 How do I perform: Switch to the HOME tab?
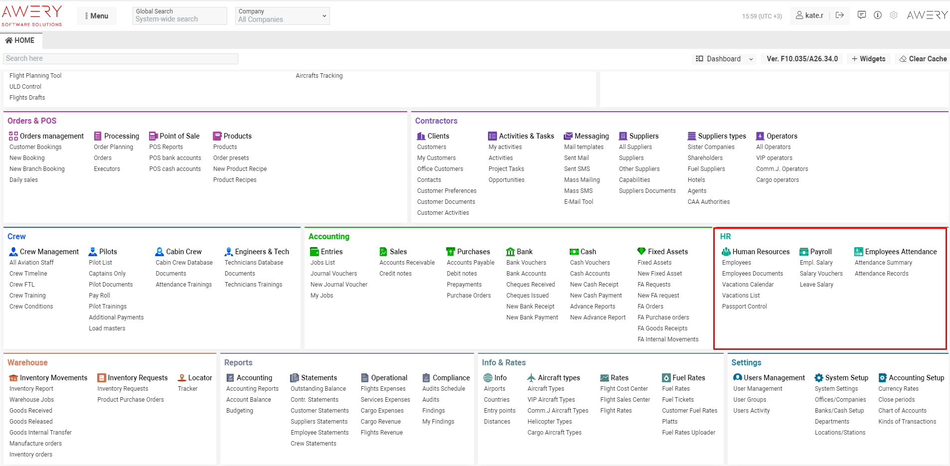[x=20, y=40]
